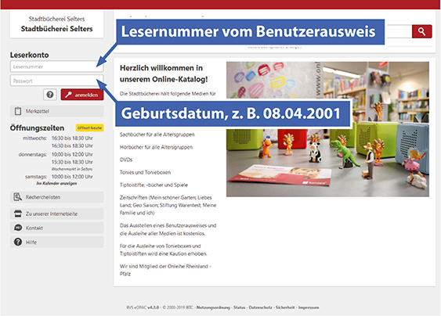Click Im Kalender anzeigen link
Screen dimensions: 441x316
click(x=56, y=183)
